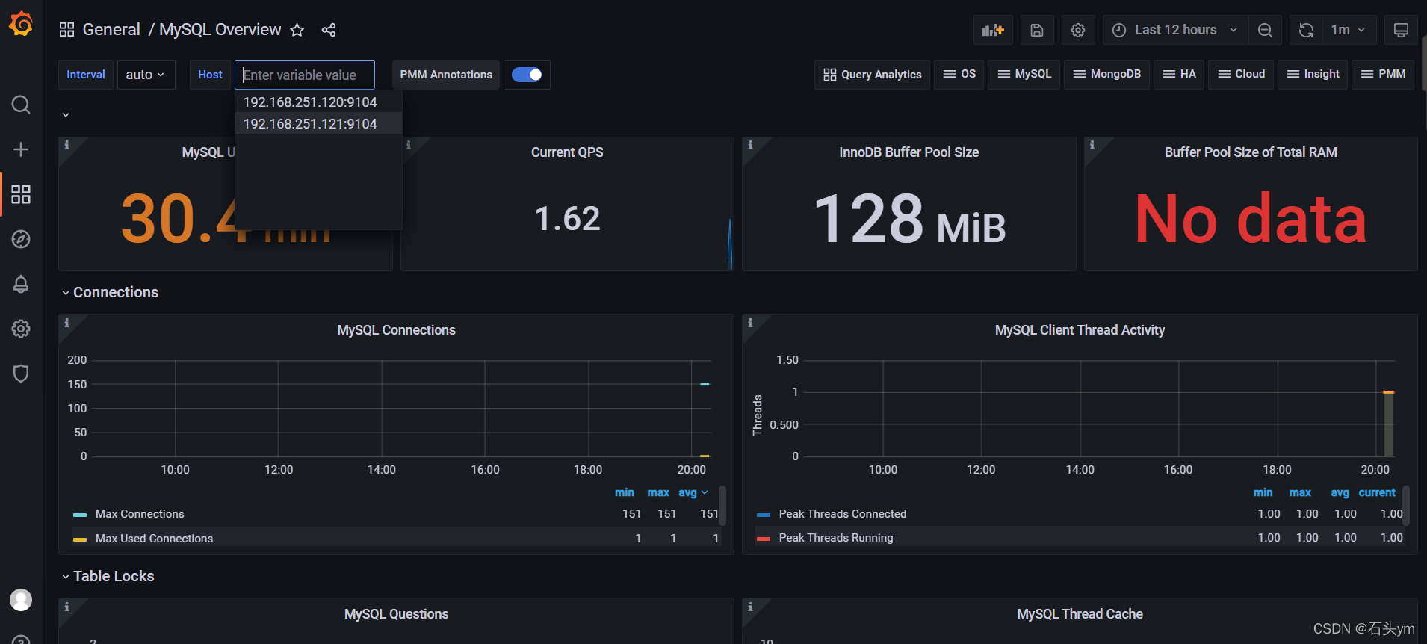Screen dimensions: 1427x644
Task: Open the Last 12 hours time picker
Action: point(1175,30)
